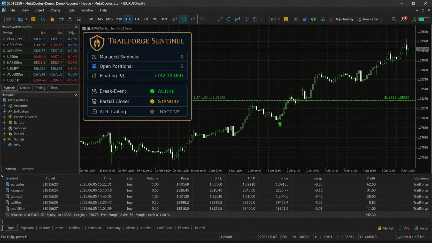Switch chart to line chart style

pyautogui.click(x=193, y=19)
